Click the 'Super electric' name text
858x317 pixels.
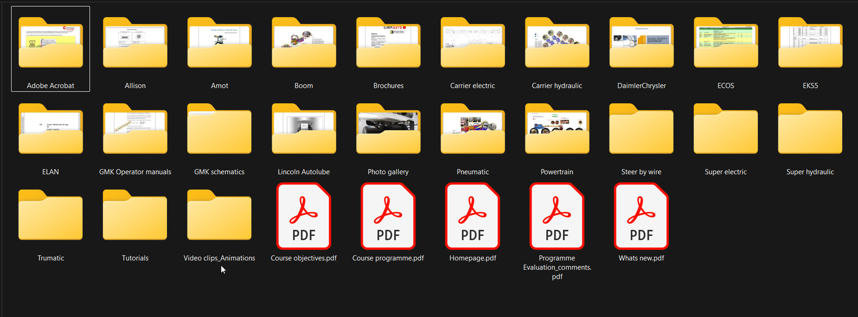(726, 172)
